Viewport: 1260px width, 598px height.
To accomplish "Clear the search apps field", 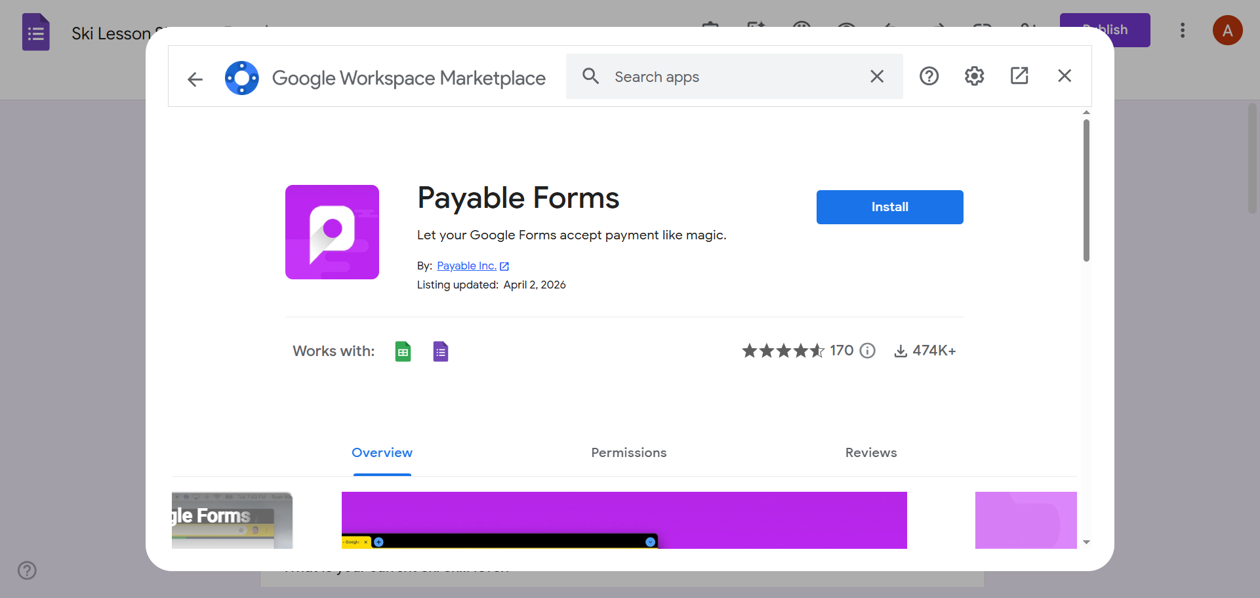I will pos(877,76).
